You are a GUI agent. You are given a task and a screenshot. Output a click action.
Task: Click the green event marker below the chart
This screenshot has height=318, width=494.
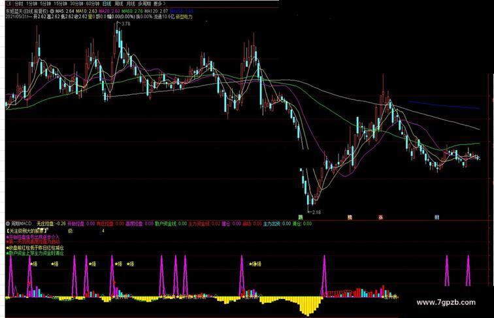(x=301, y=217)
